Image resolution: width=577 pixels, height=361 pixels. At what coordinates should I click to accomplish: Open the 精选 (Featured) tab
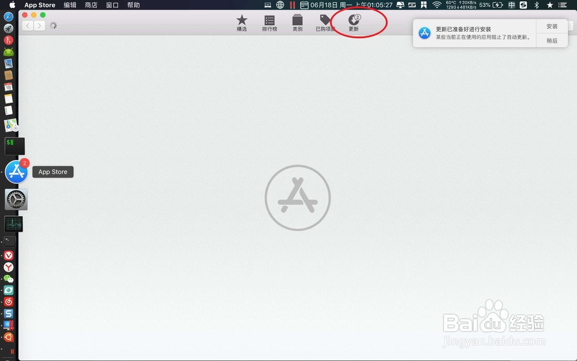(241, 23)
